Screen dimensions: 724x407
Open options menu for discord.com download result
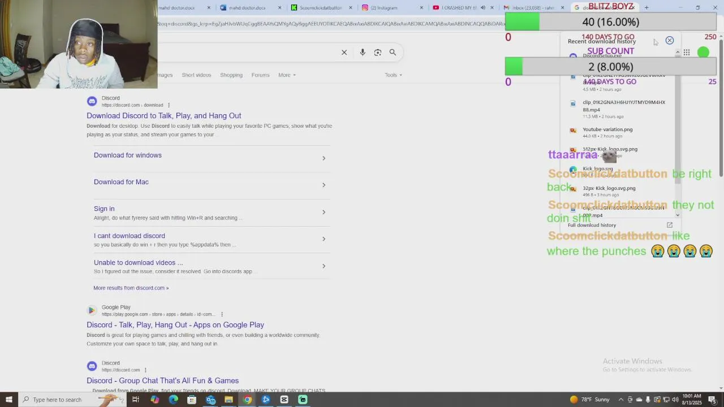[169, 105]
